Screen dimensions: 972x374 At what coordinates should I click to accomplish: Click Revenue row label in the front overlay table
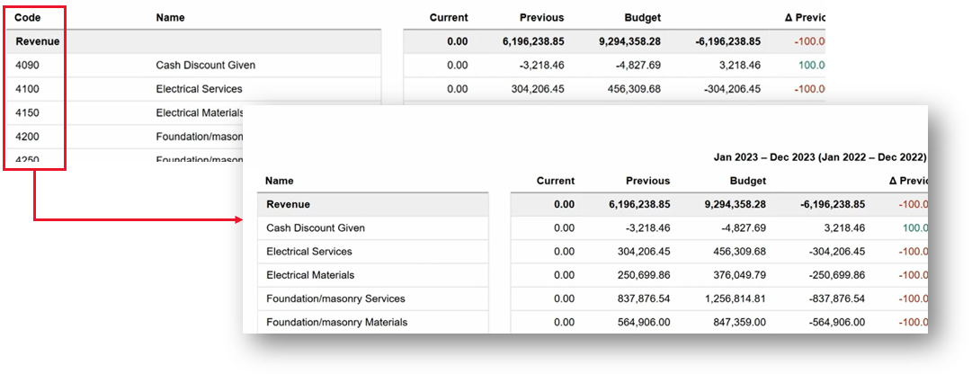pos(289,204)
